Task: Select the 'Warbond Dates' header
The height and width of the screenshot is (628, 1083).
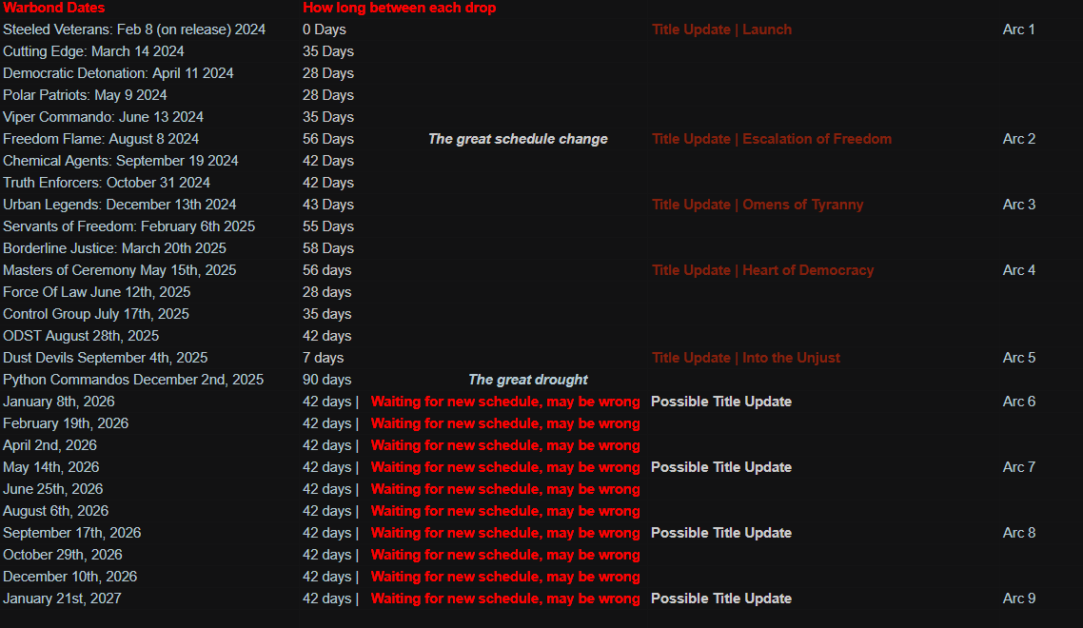Action: pos(54,8)
